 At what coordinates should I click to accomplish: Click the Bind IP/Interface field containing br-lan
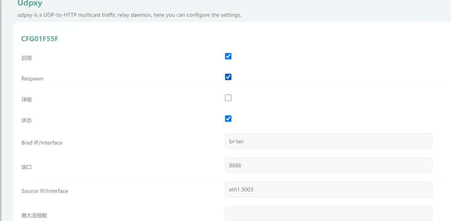(328, 141)
